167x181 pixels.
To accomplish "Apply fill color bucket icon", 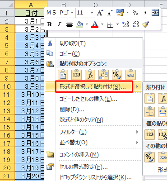I will 80,24.
